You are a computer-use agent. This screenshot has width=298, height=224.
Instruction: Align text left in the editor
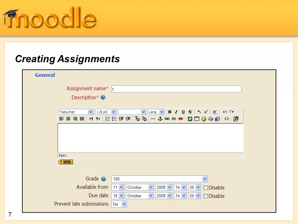coord(61,119)
